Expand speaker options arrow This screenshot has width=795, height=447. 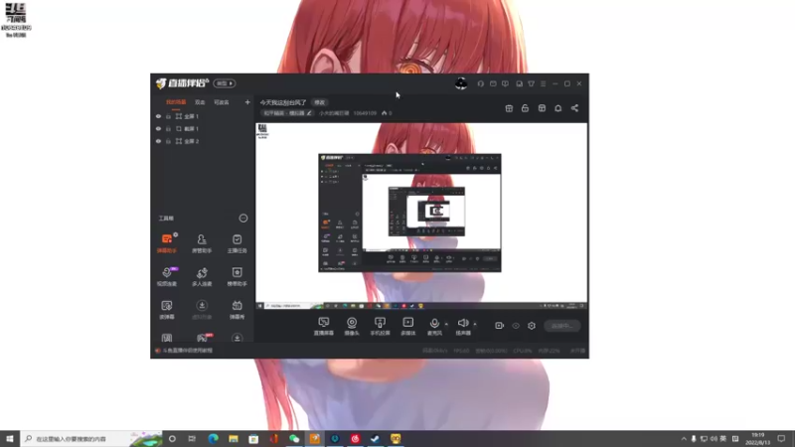click(x=475, y=324)
